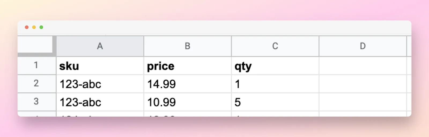Select column B header

pos(188,46)
